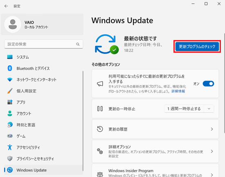Click the pause icon beside 更新の一時停止

pos(100,109)
